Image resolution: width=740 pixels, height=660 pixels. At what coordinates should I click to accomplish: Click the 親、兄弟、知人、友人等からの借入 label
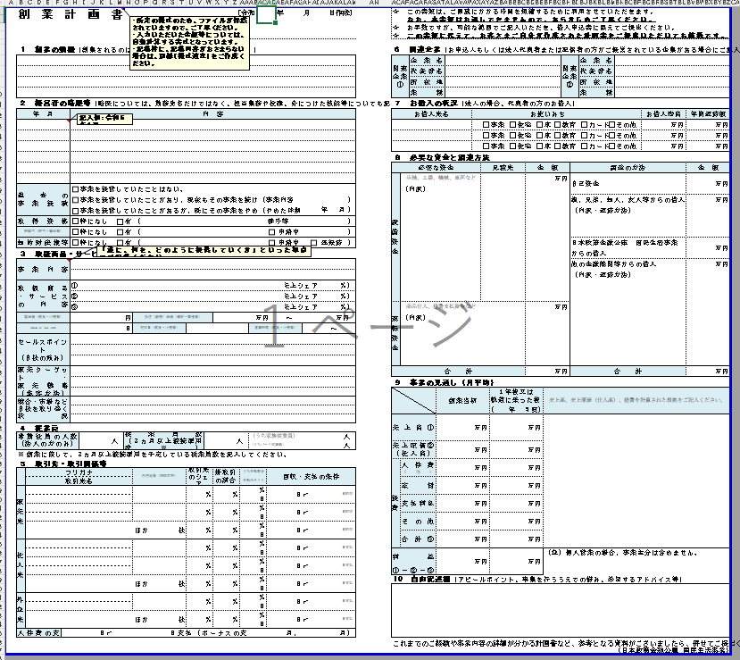click(628, 200)
